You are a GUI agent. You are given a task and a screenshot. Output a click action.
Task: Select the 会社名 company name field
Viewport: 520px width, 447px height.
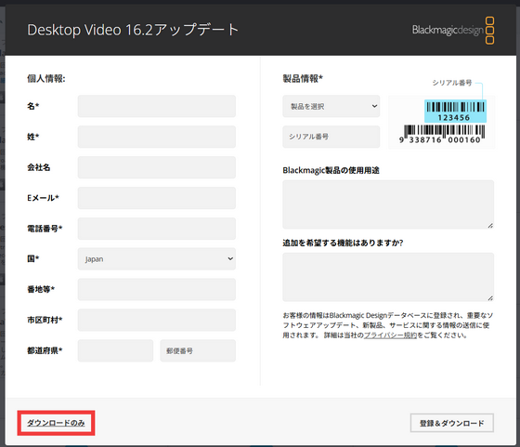(157, 167)
